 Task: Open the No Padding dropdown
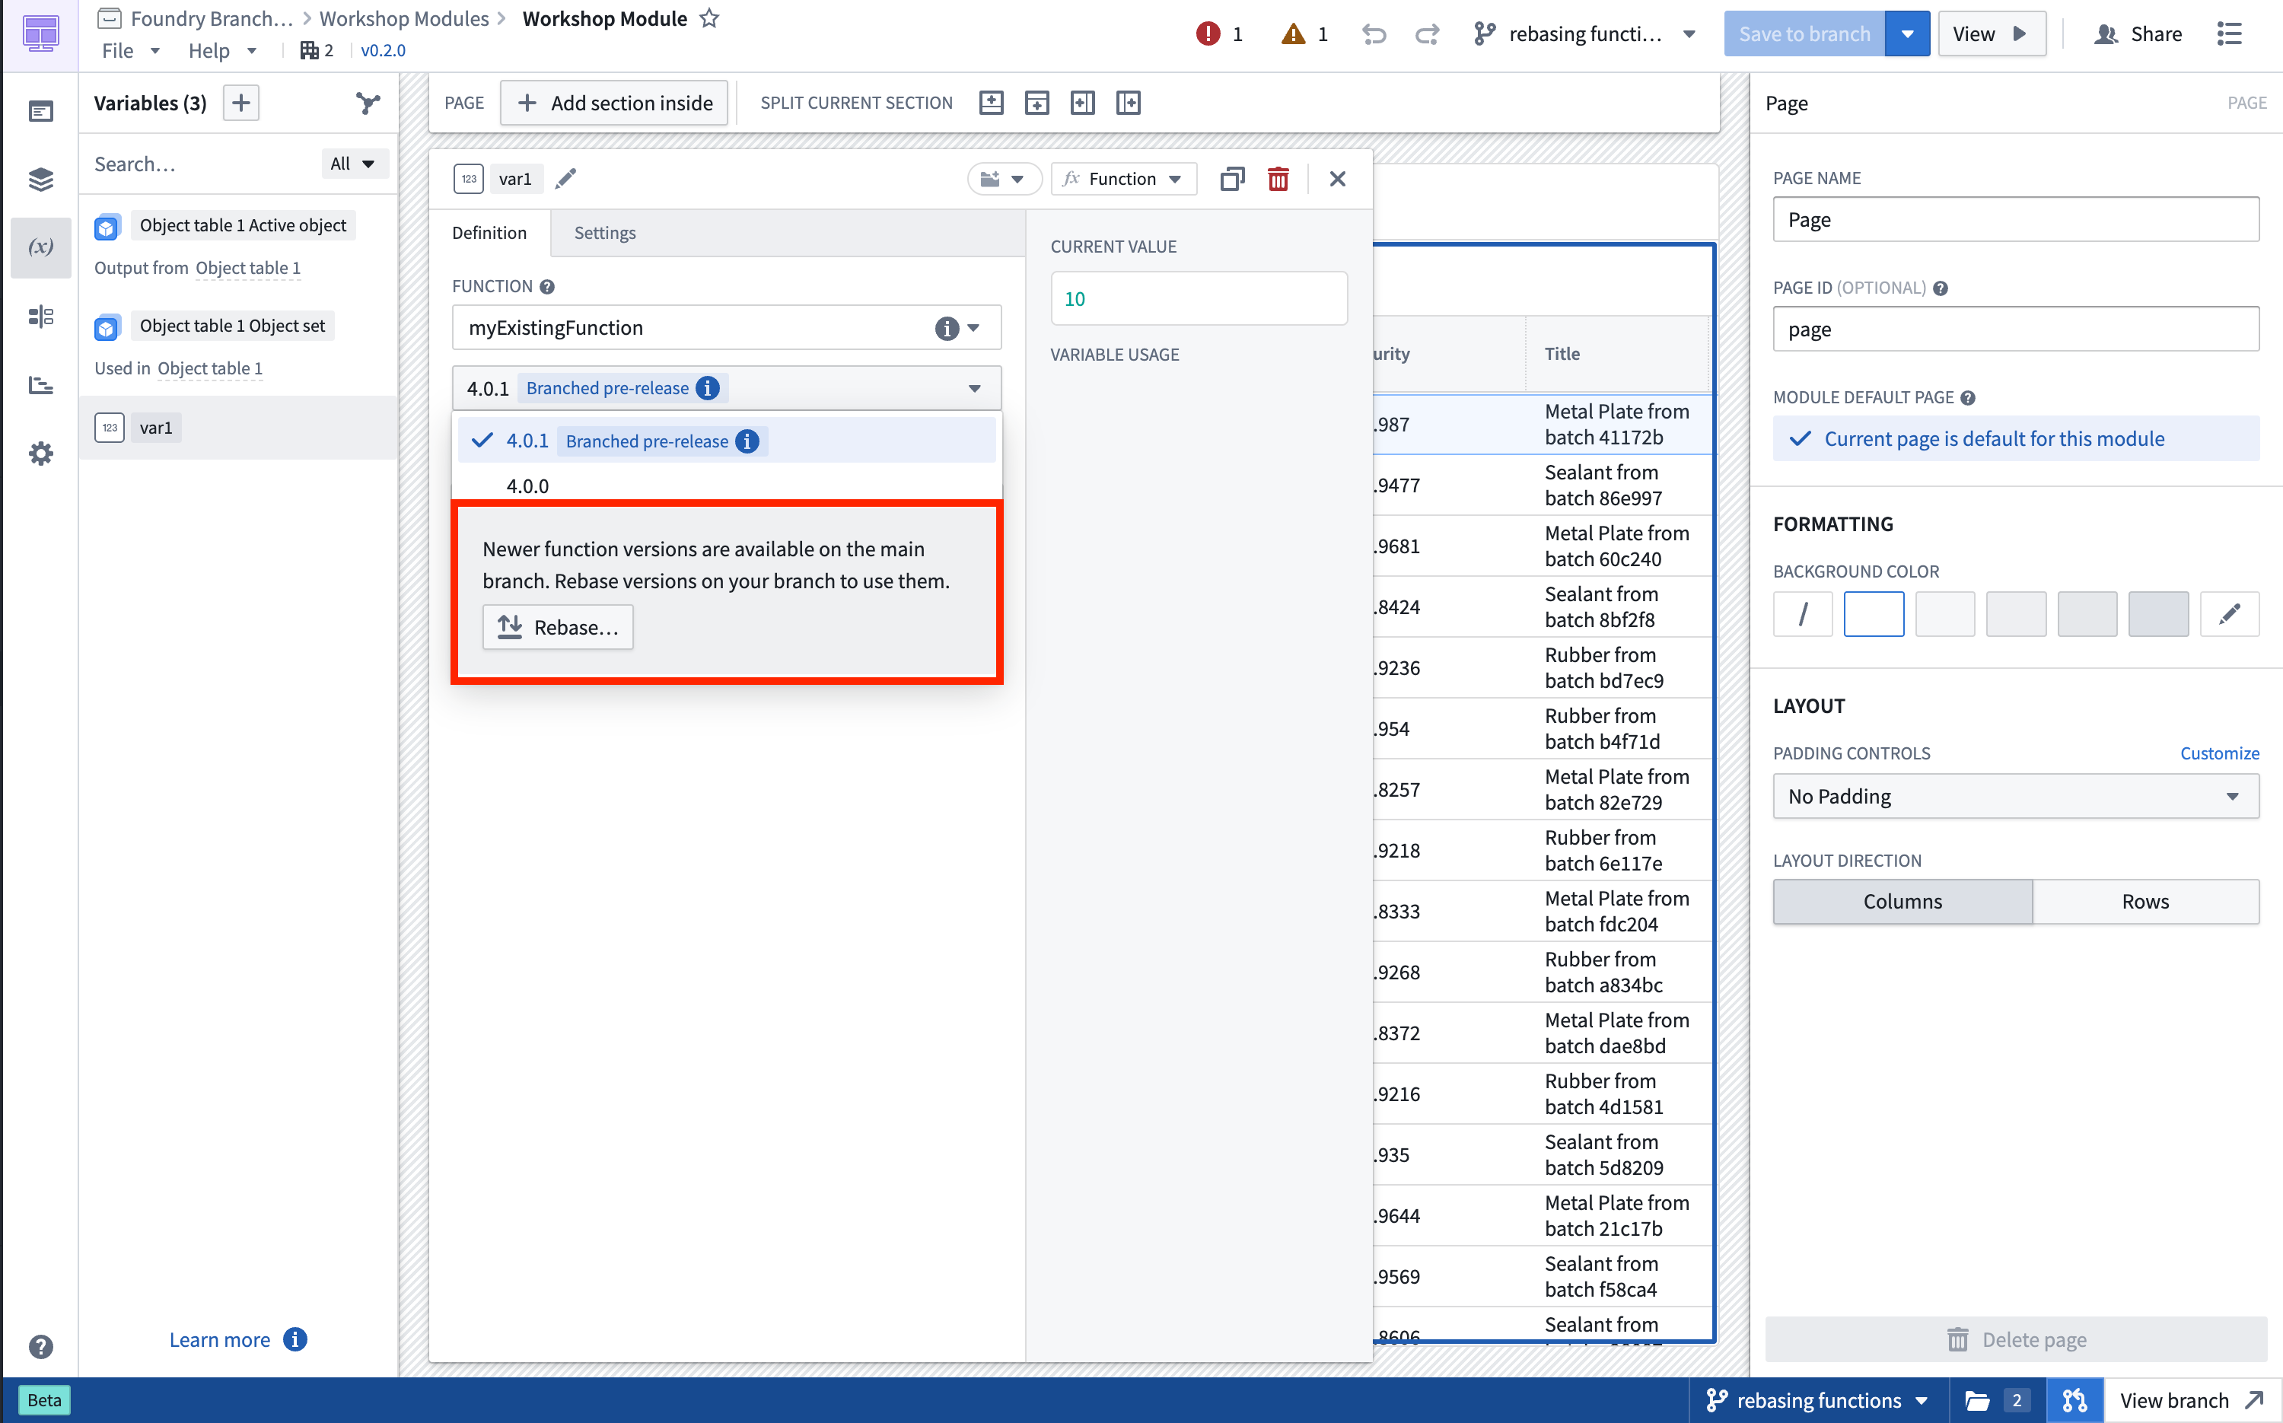pyautogui.click(x=2014, y=795)
